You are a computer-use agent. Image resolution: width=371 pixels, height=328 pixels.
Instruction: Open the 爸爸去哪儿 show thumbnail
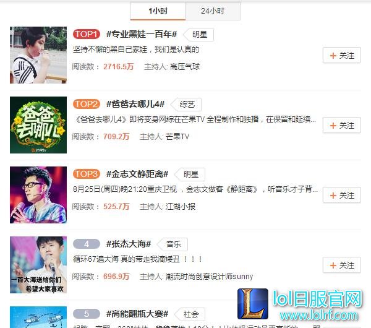coord(38,125)
